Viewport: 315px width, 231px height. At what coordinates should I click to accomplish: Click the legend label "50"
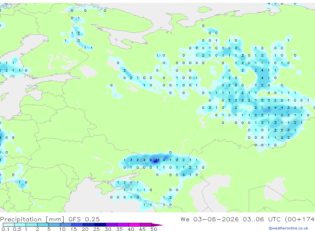[154, 229]
